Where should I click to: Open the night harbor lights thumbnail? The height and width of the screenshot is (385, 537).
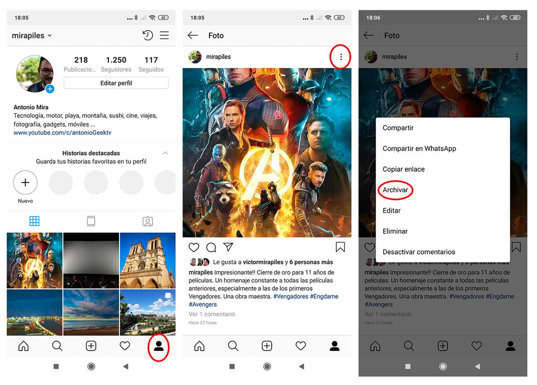click(34, 312)
